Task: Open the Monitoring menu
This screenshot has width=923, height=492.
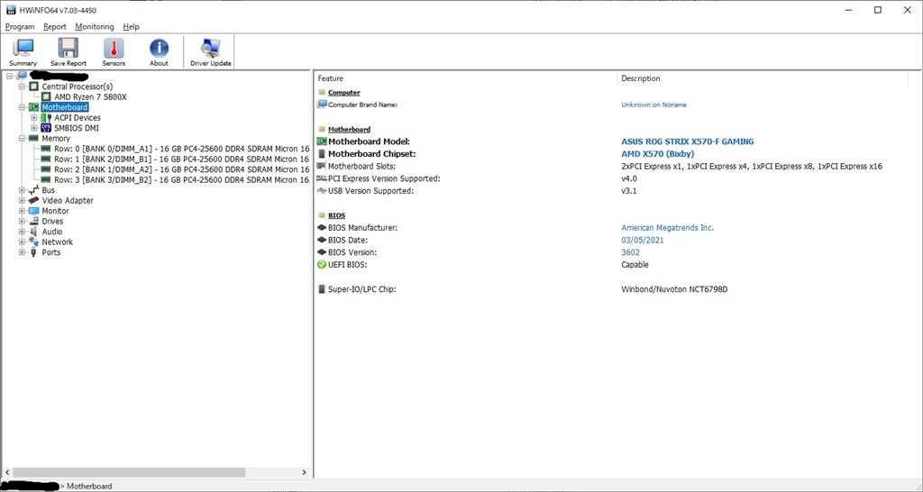Action: (95, 27)
